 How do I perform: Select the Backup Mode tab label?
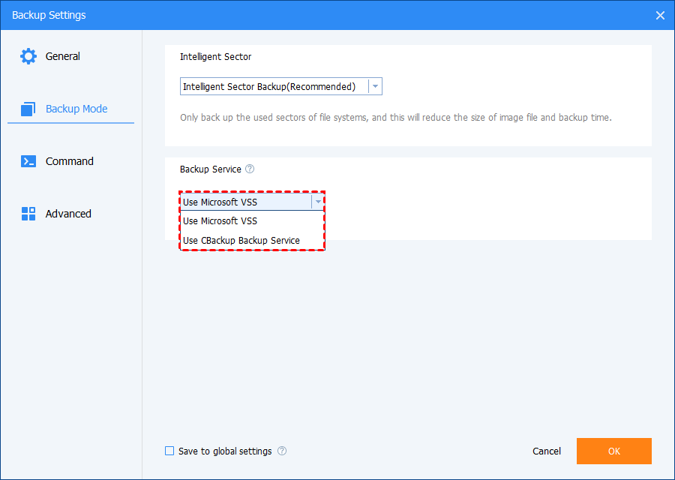(x=76, y=109)
